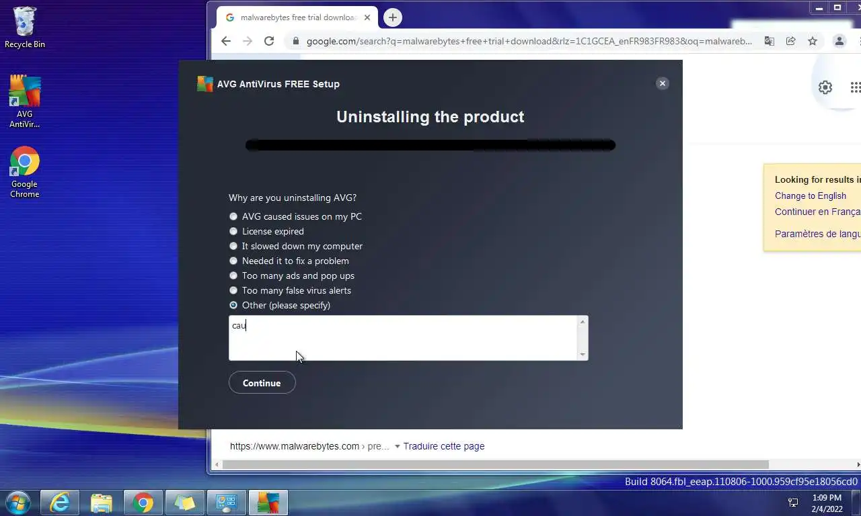Close the malwarebytes Chrome tab
Image resolution: width=861 pixels, height=516 pixels.
pos(367,17)
